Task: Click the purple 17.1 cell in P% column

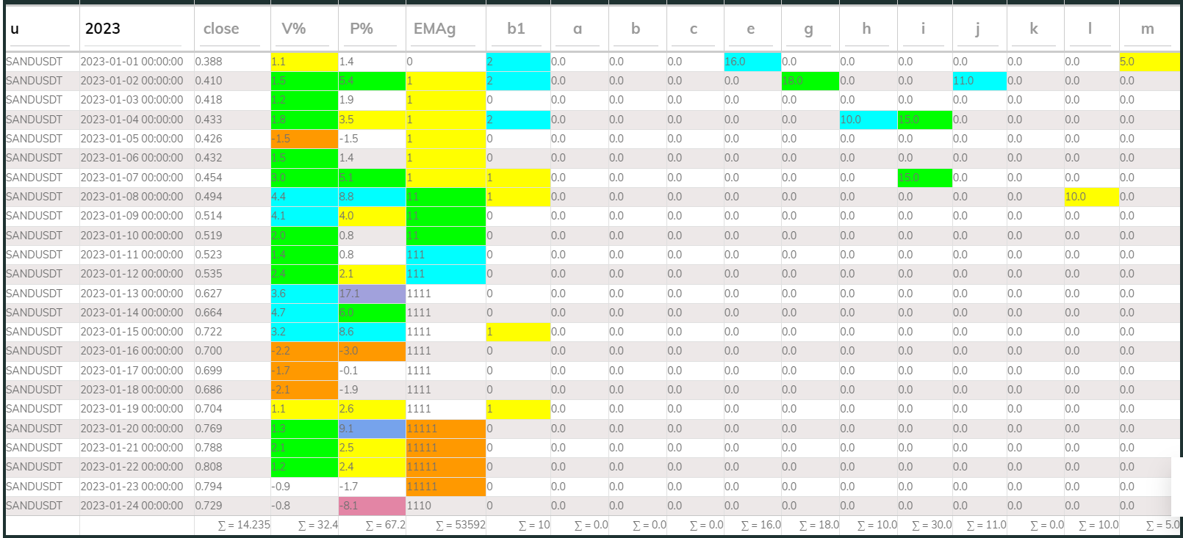Action: (x=372, y=294)
